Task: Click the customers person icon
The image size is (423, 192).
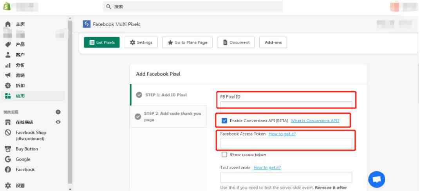Action: click(8, 55)
